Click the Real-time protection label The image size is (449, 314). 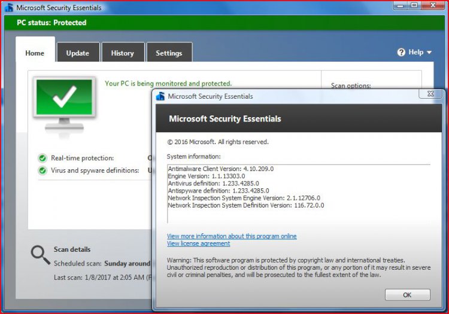(x=82, y=158)
